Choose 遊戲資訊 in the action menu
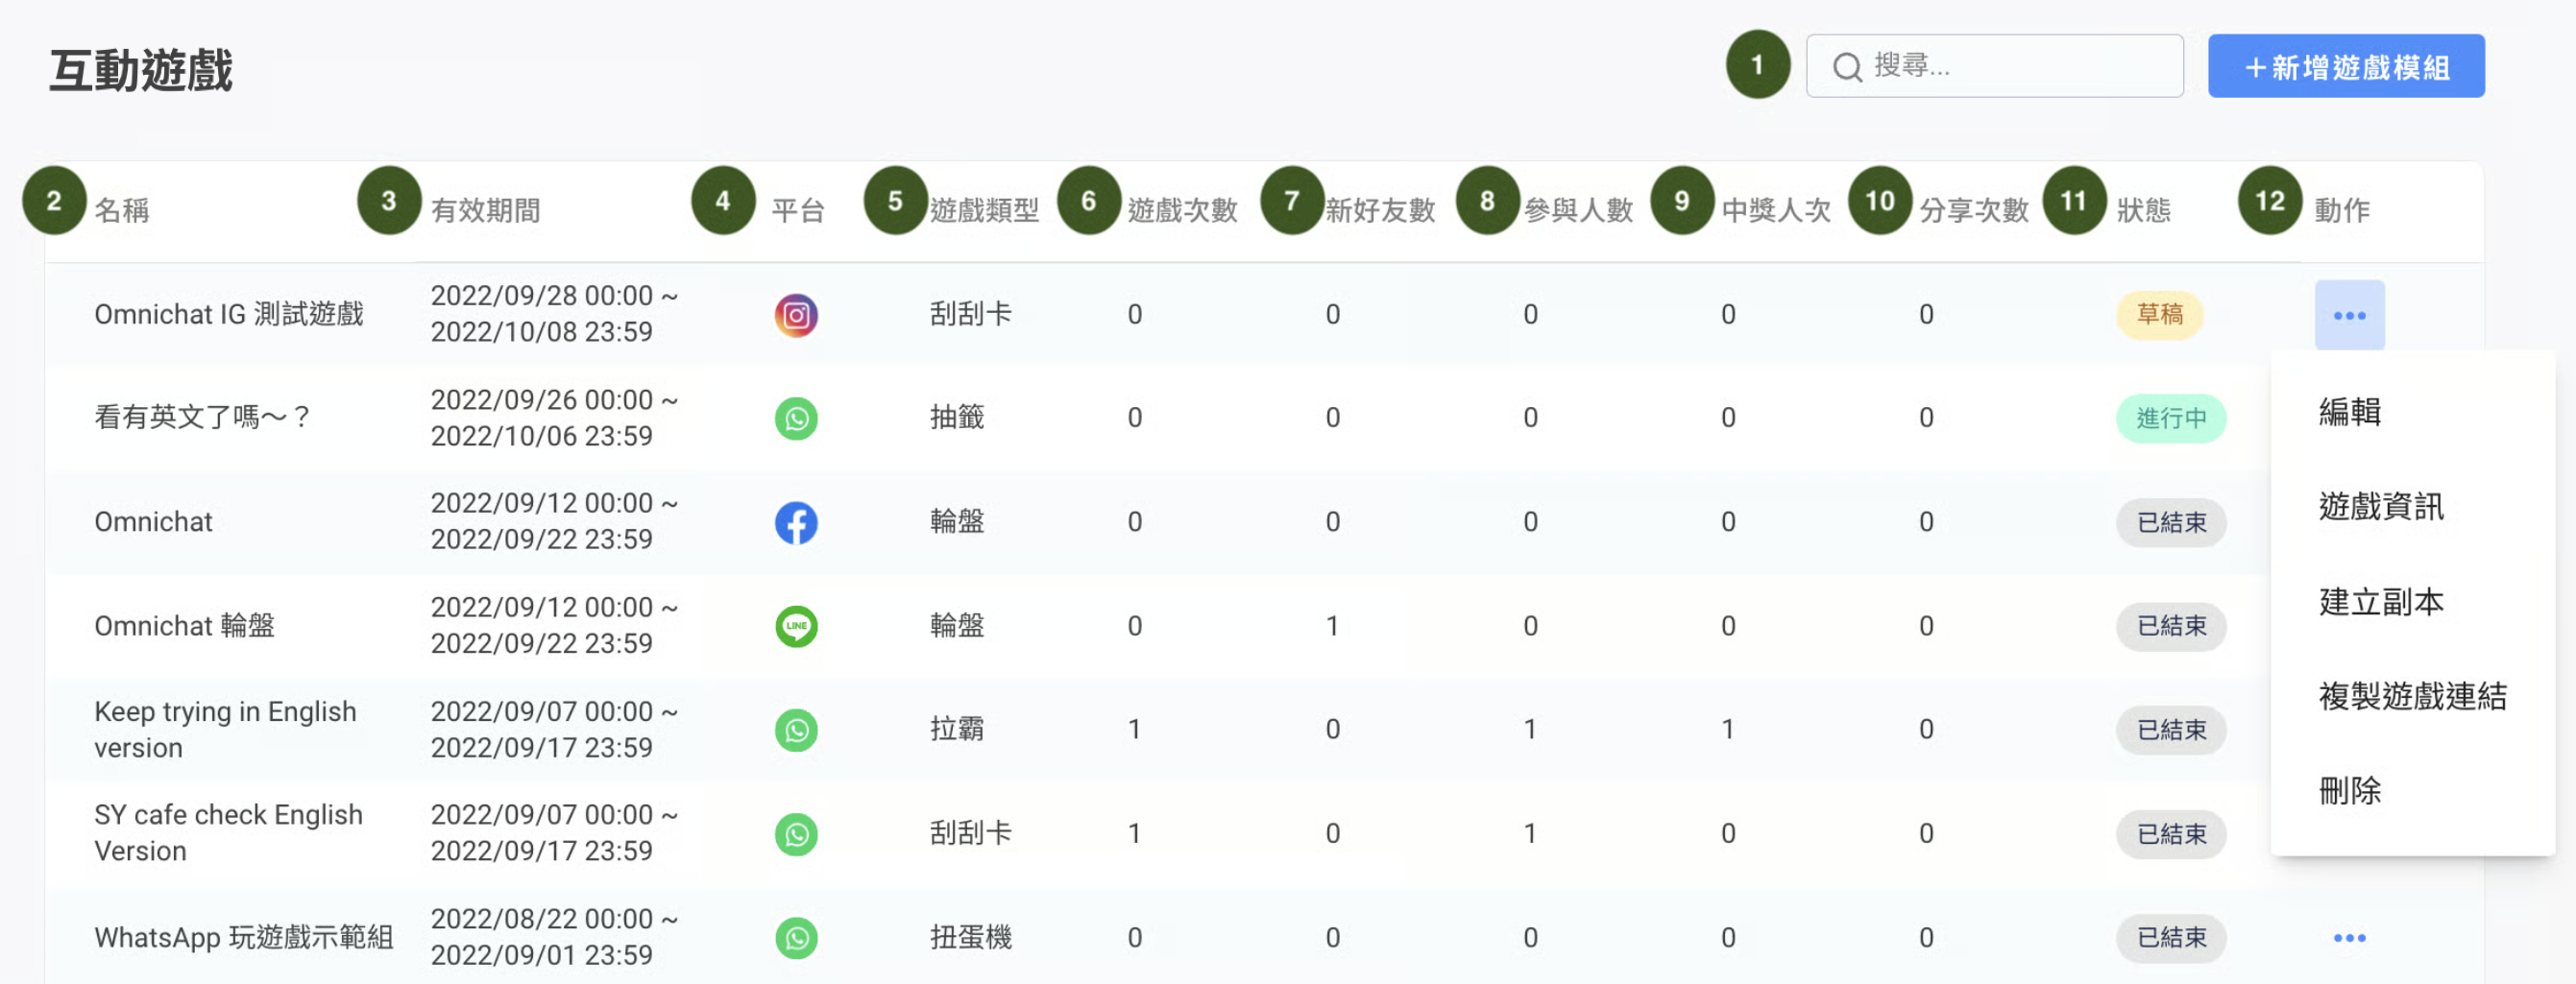The image size is (2576, 984). pyautogui.click(x=2380, y=507)
